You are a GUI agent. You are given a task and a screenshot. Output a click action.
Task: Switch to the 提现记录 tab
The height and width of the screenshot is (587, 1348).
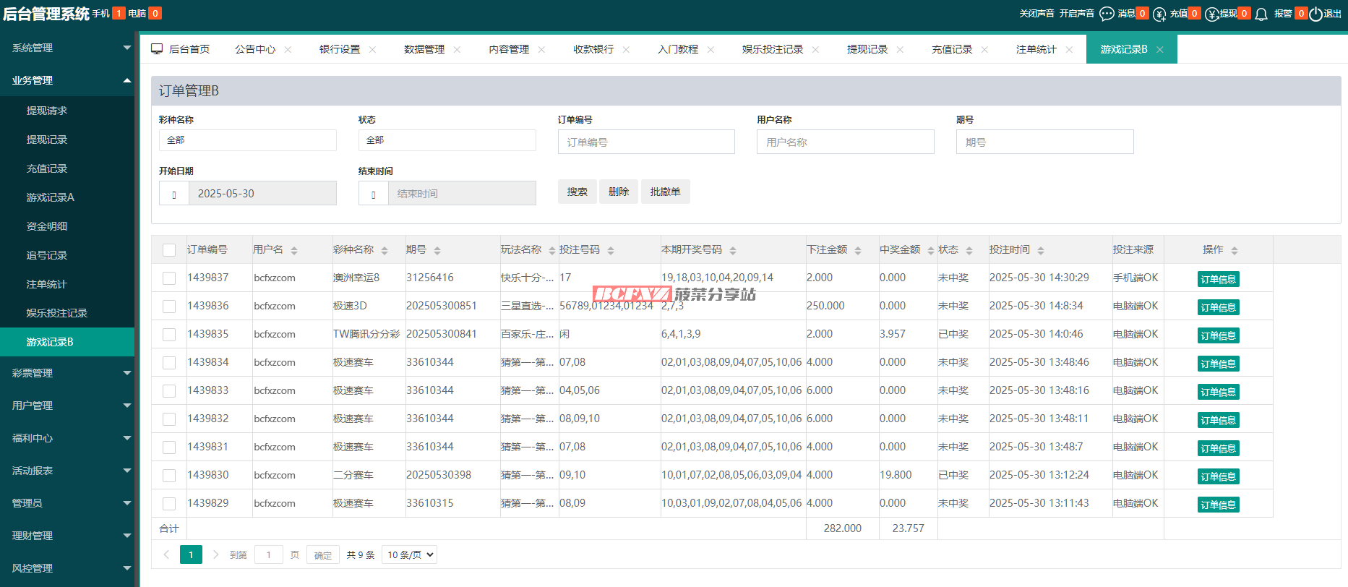click(867, 49)
